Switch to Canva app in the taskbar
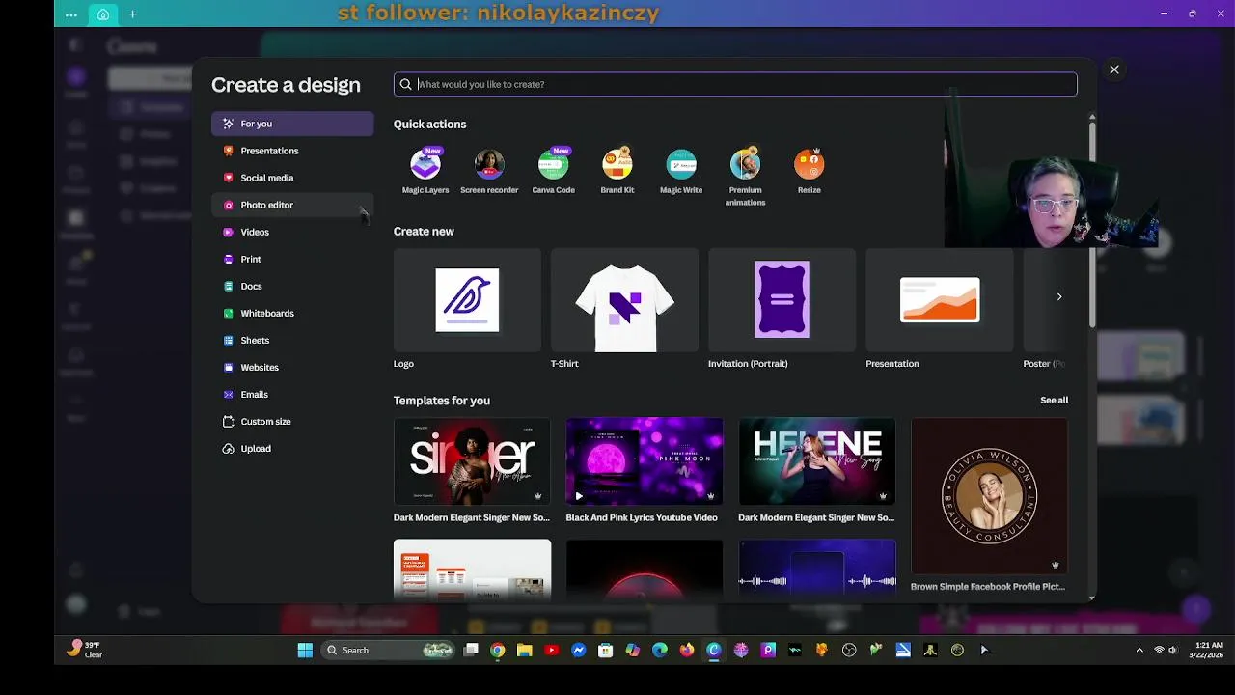The height and width of the screenshot is (695, 1235). (713, 650)
